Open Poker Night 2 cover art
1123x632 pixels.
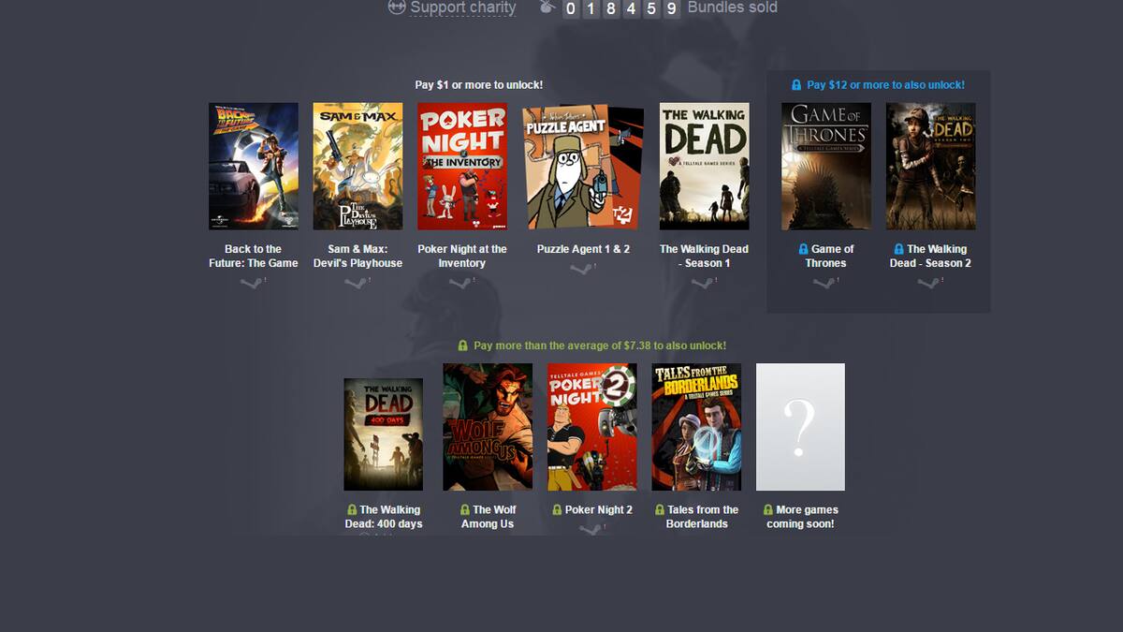(592, 427)
